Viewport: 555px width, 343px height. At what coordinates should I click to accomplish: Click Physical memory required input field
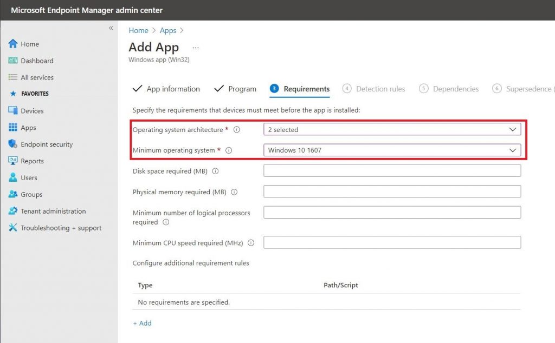[x=392, y=192]
